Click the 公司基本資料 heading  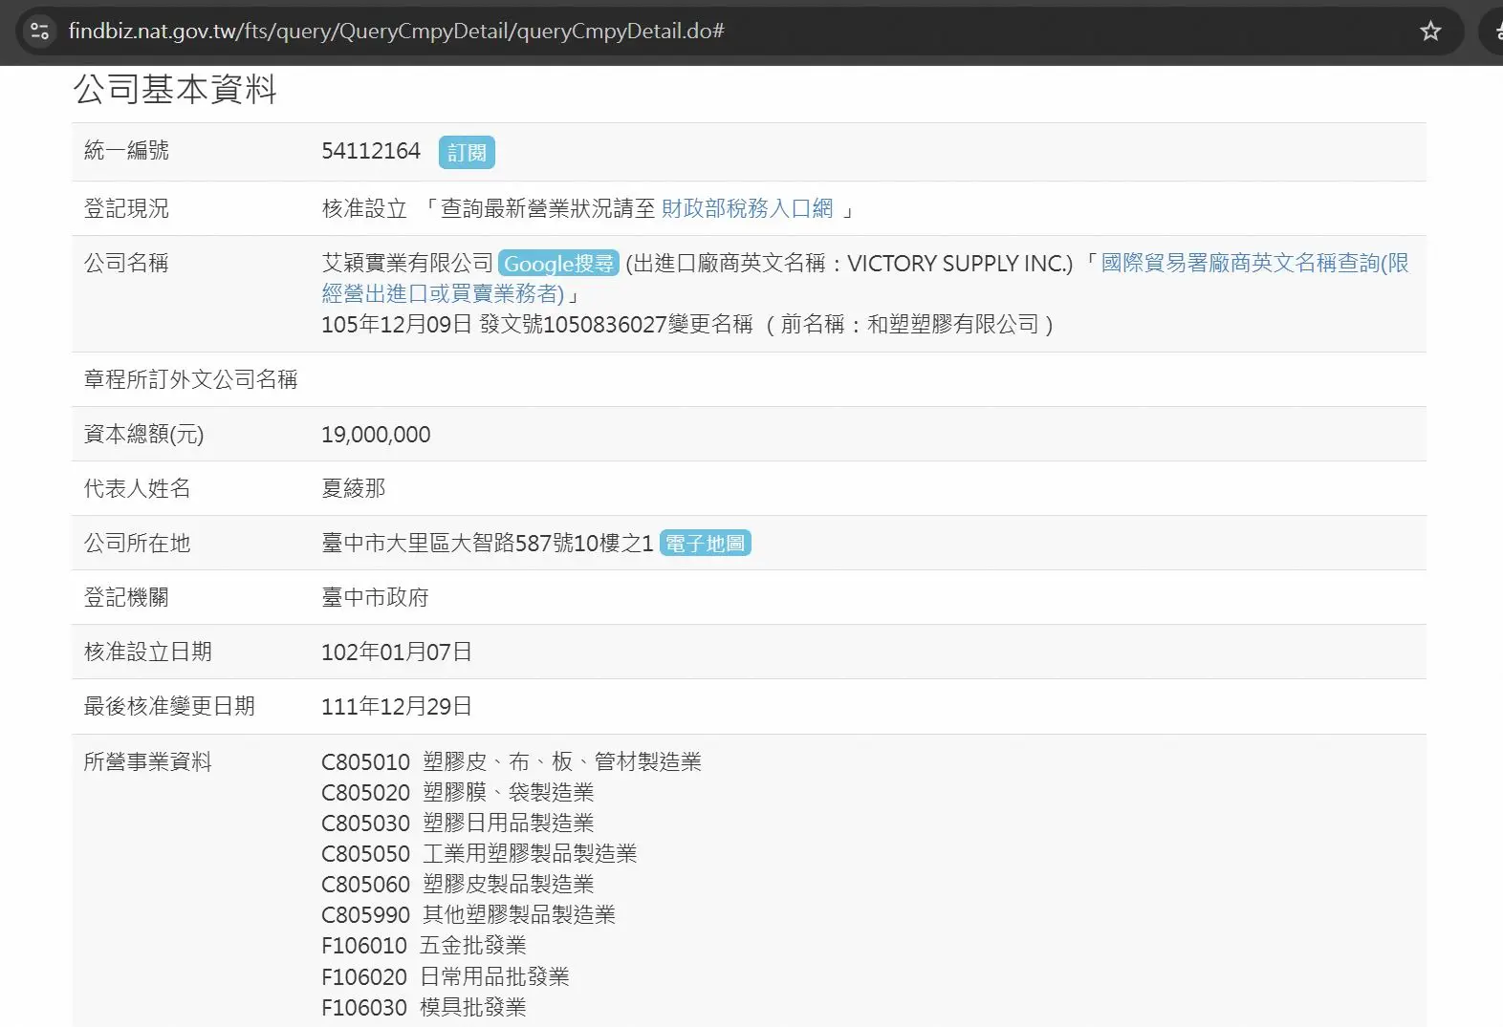pyautogui.click(x=175, y=90)
